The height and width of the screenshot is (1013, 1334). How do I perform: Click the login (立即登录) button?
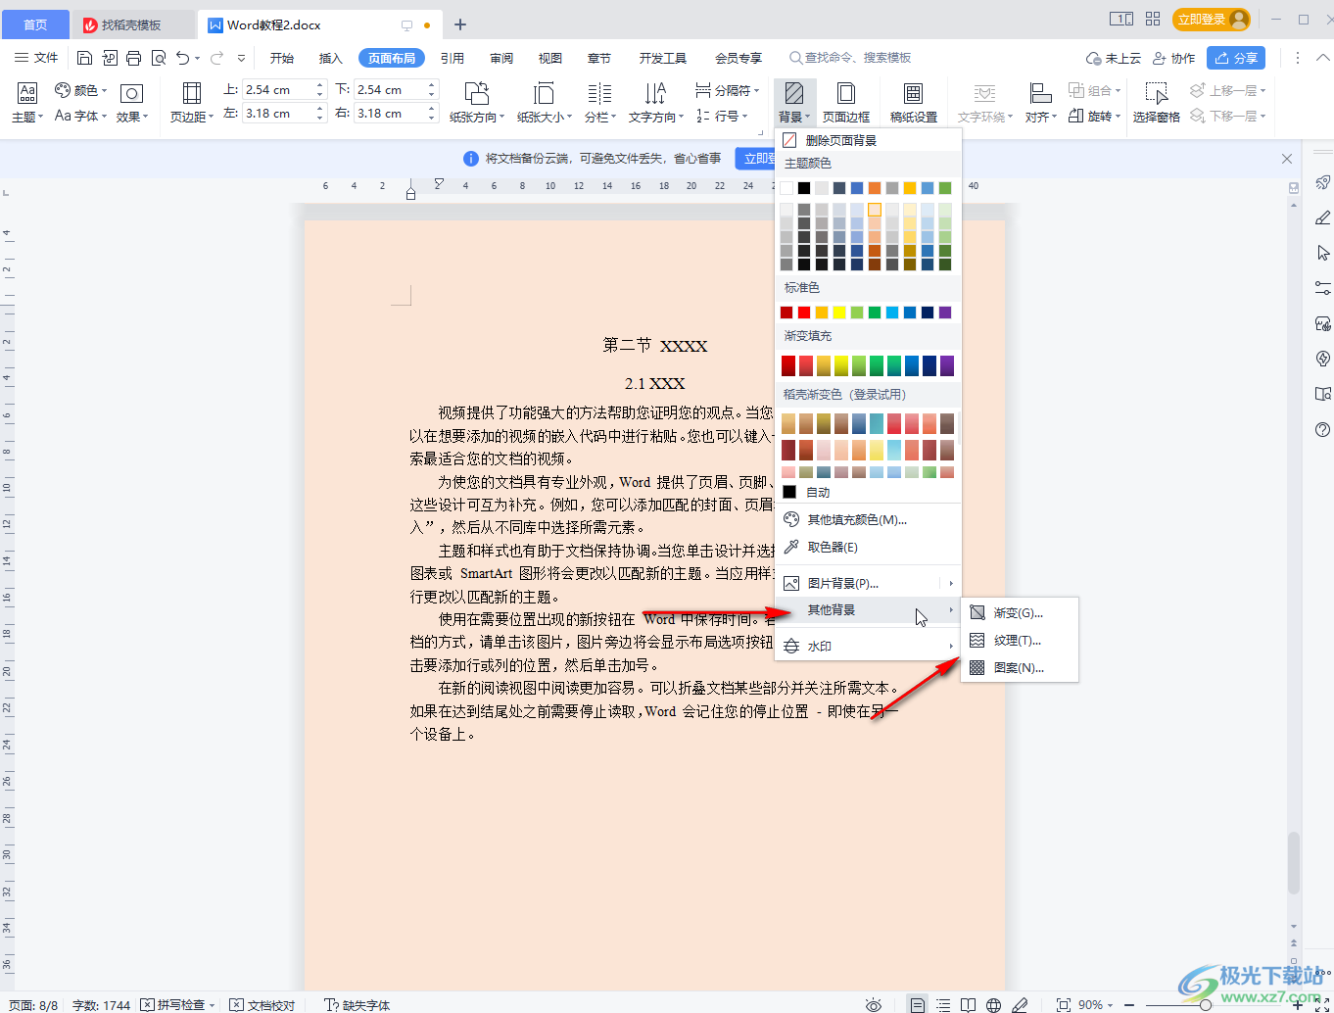[x=1213, y=19]
